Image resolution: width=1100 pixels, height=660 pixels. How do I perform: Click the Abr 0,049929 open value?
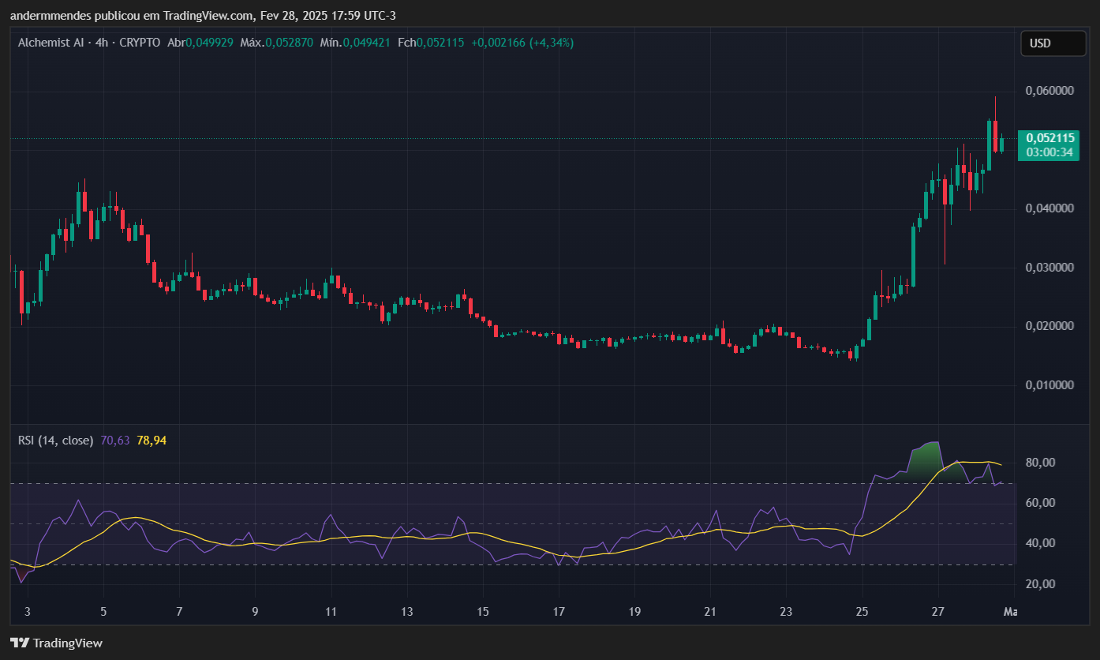coord(200,43)
